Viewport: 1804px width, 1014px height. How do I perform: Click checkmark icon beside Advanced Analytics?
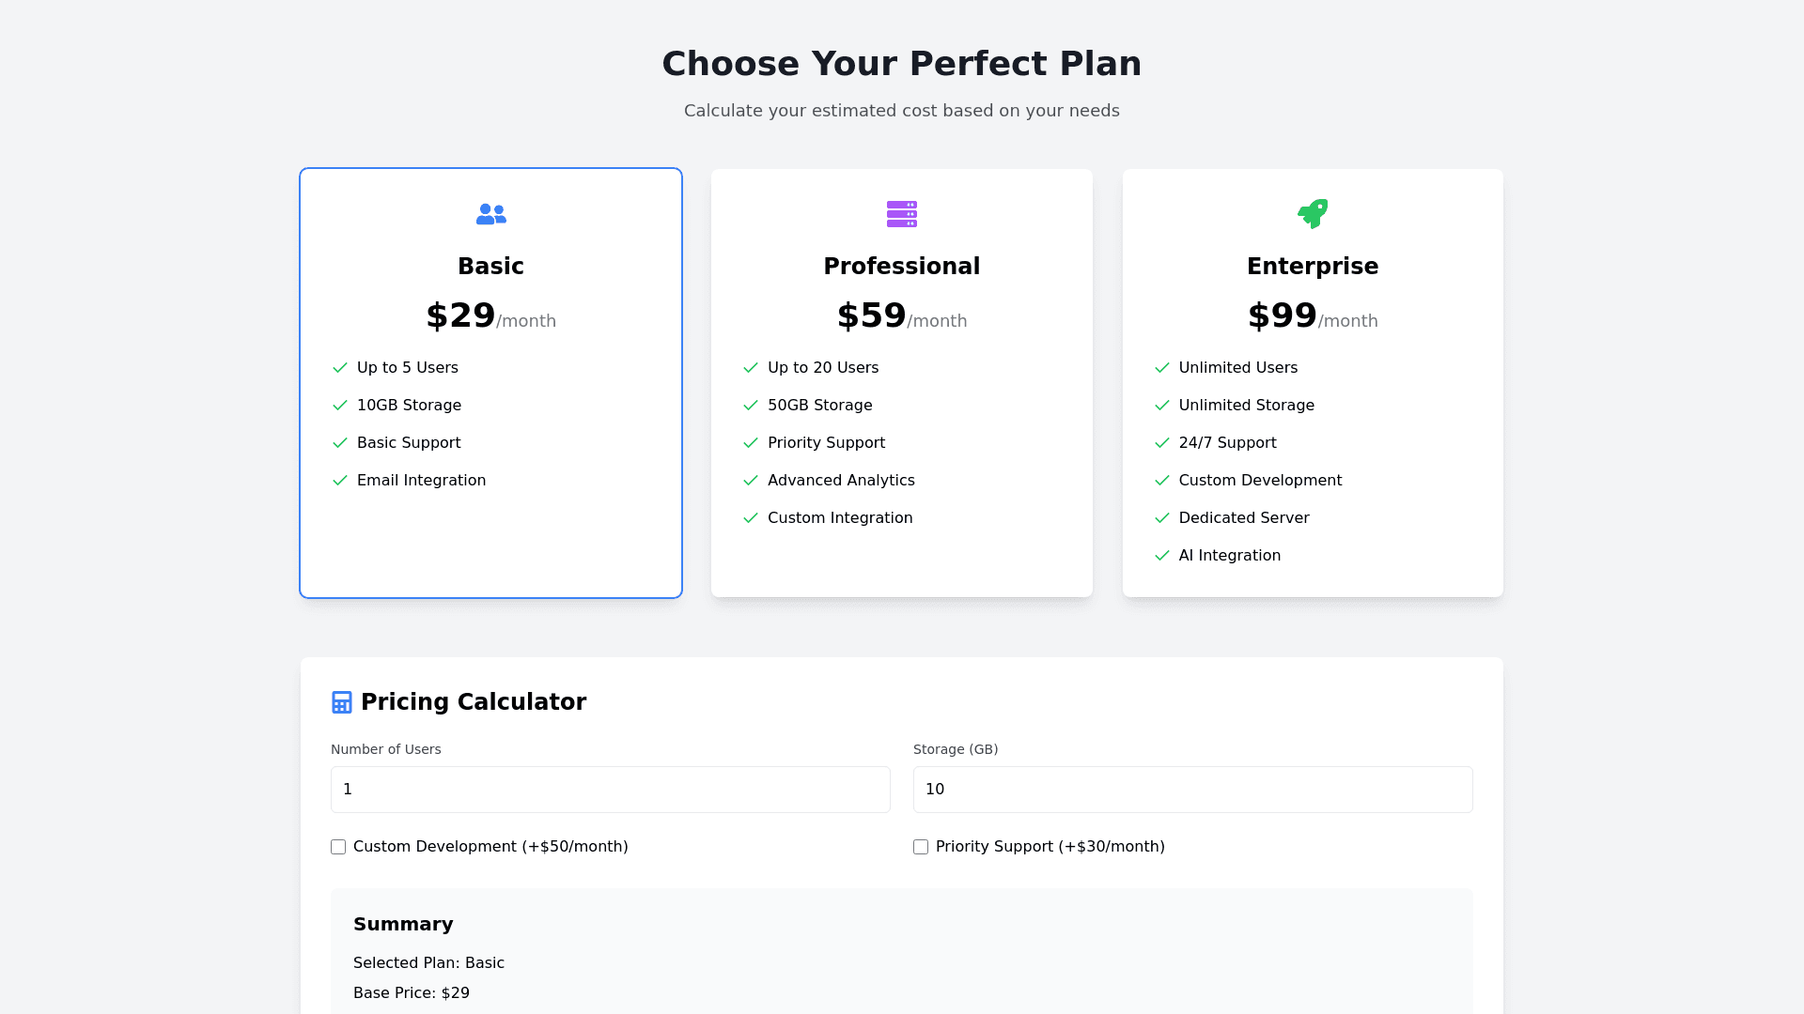tap(751, 481)
